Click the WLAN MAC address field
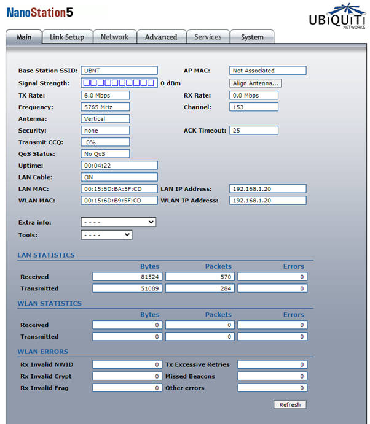Screen dimensions: 370x424 pos(119,201)
